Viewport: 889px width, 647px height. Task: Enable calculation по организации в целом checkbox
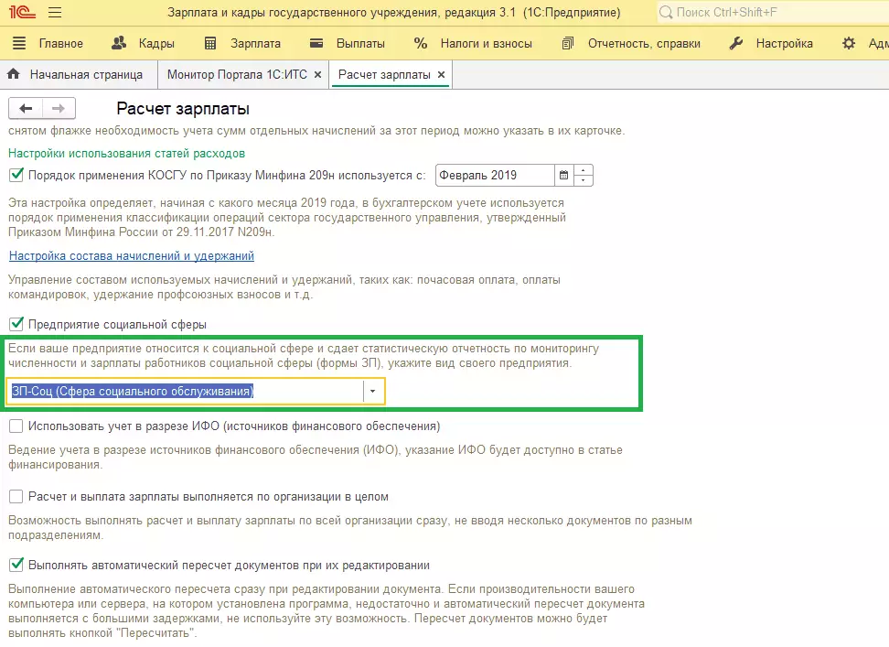[16, 497]
